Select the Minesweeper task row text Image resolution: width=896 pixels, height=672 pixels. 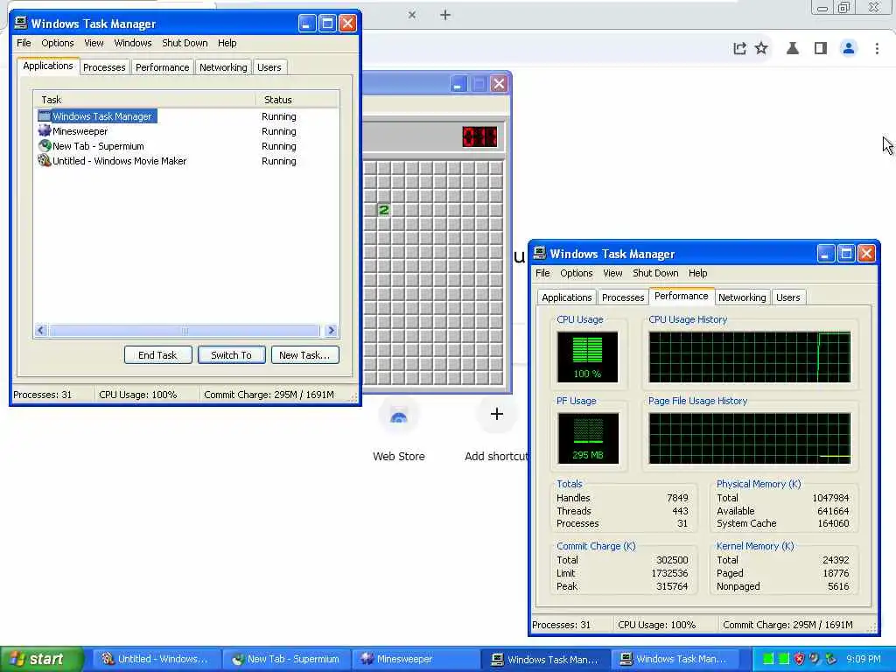(80, 131)
